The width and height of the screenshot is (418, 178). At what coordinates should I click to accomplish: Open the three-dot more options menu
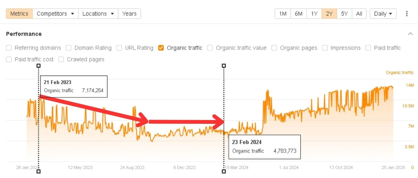(407, 14)
